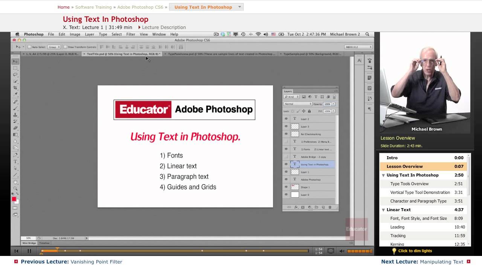The height and width of the screenshot is (271, 482).
Task: Select the Zoom tool in the toolbox
Action: click(x=15, y=189)
